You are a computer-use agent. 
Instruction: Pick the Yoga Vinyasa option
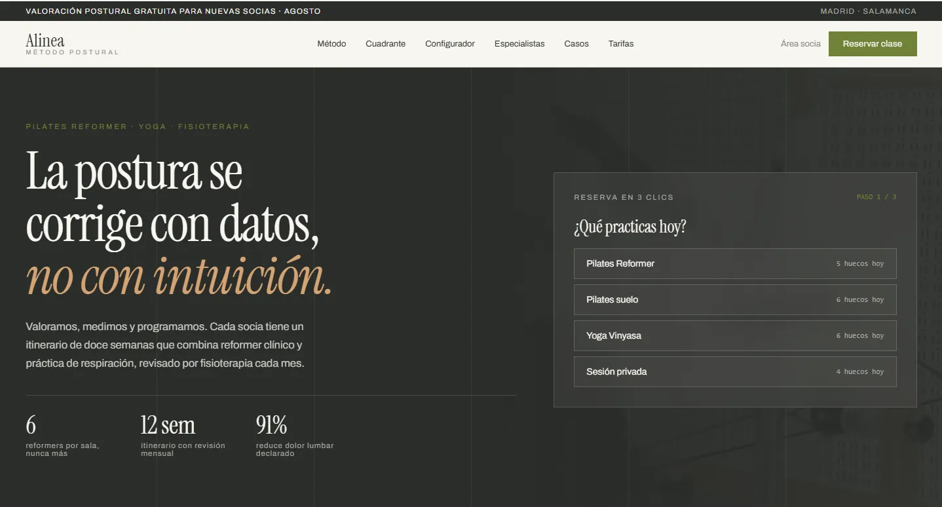click(735, 335)
